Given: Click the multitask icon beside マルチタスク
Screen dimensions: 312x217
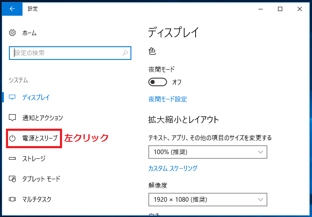Looking at the screenshot, I should [12, 199].
